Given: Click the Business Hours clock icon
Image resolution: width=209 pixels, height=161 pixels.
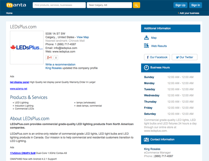Looking at the screenshot, I should coord(146,68).
